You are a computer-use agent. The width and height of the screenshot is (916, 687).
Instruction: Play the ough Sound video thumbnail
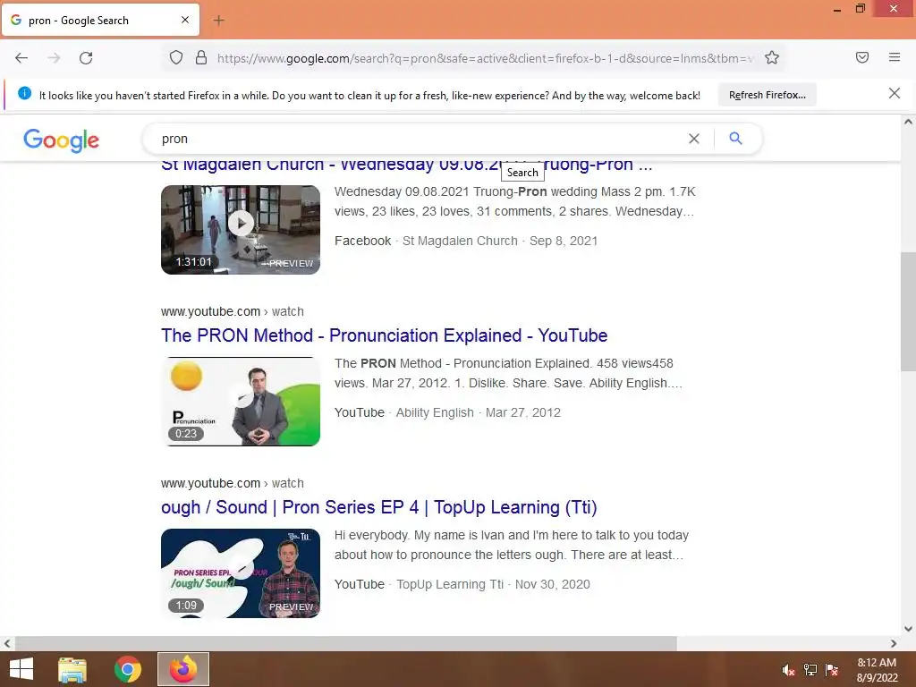click(x=241, y=573)
